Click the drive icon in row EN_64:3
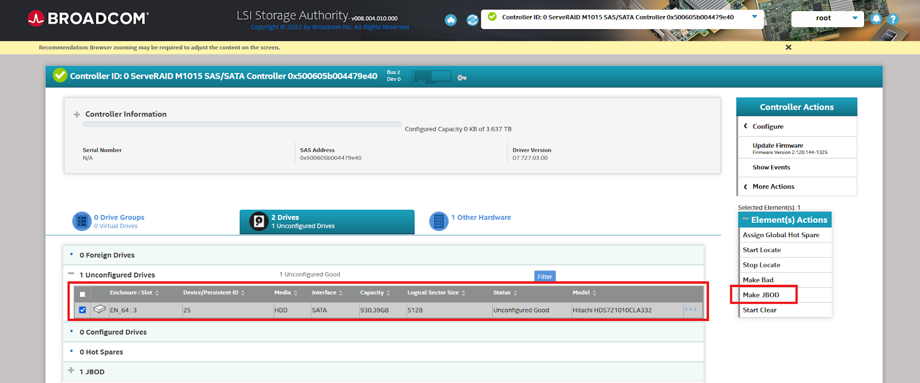Image resolution: width=920 pixels, height=383 pixels. pyautogui.click(x=99, y=309)
